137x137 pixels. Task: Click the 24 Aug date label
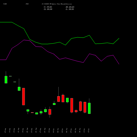coord(36,130)
